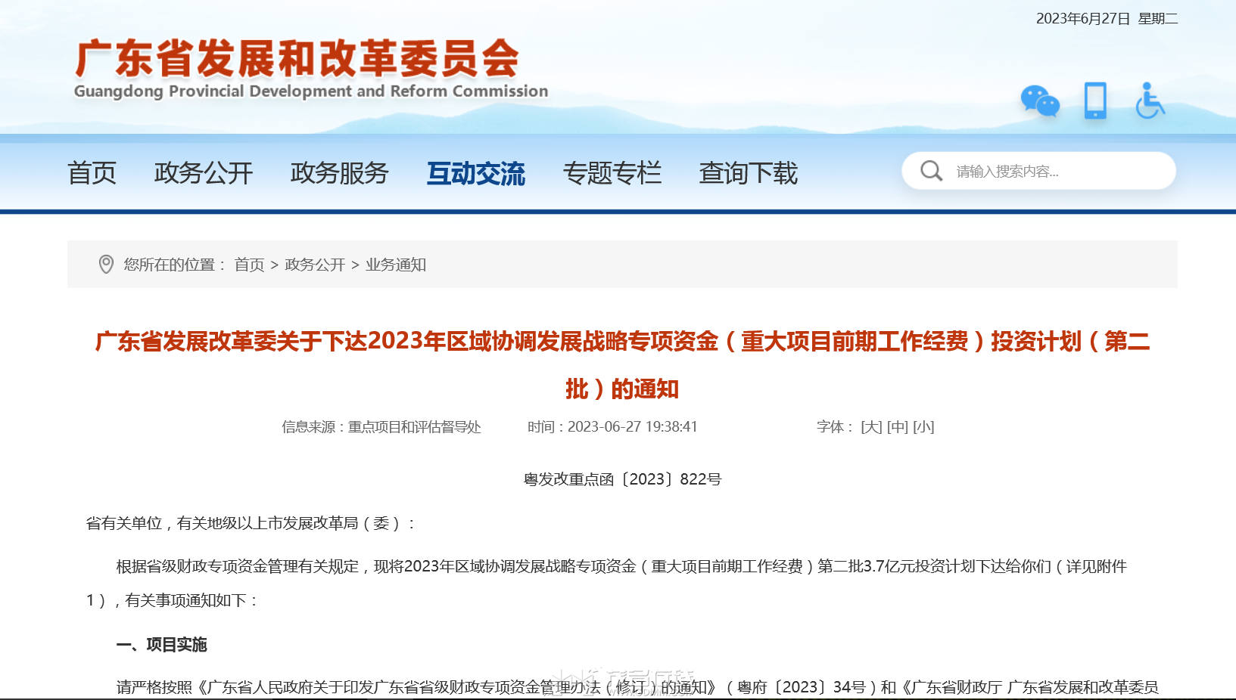Click 业务通知 breadcrumb link
The width and height of the screenshot is (1236, 700).
(x=396, y=265)
